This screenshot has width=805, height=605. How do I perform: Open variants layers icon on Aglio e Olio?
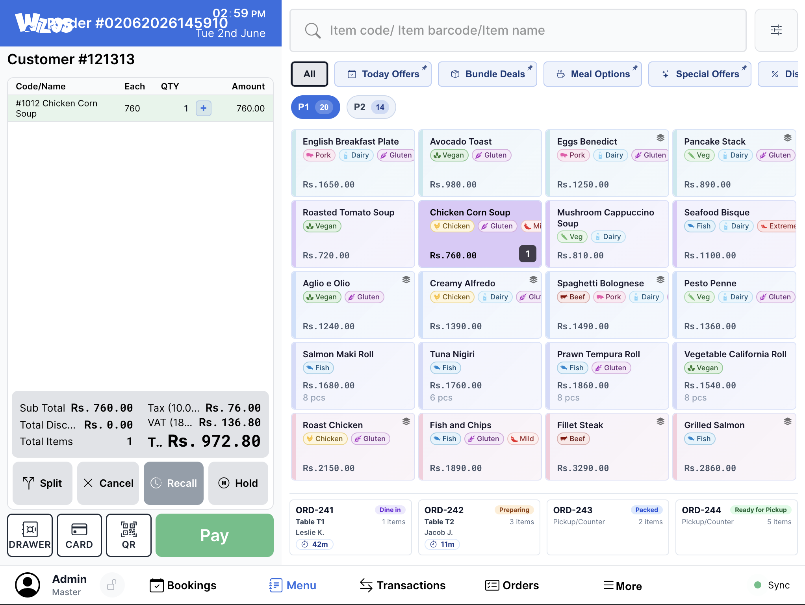(x=406, y=280)
